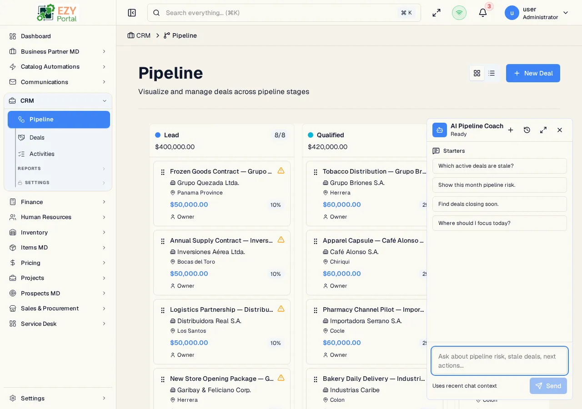Image resolution: width=582 pixels, height=409 pixels.
Task: Expand Inventory menu
Action: click(x=58, y=232)
